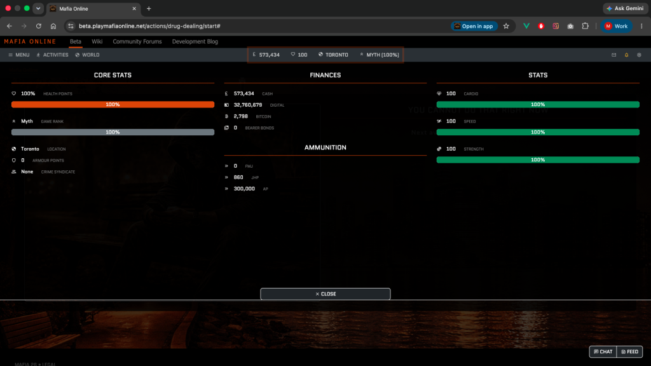
Task: Go forward with browser forward arrow
Action: pos(24,25)
